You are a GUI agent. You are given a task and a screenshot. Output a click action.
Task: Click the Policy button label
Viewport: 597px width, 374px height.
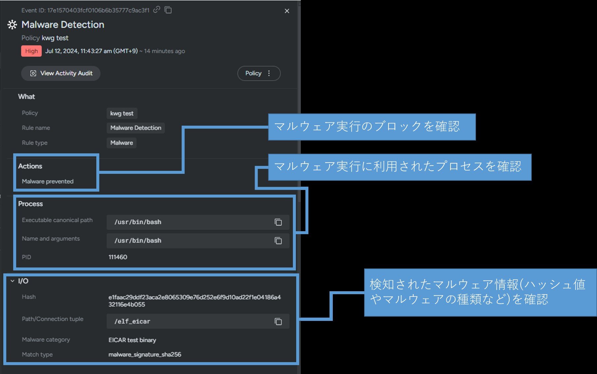[253, 73]
